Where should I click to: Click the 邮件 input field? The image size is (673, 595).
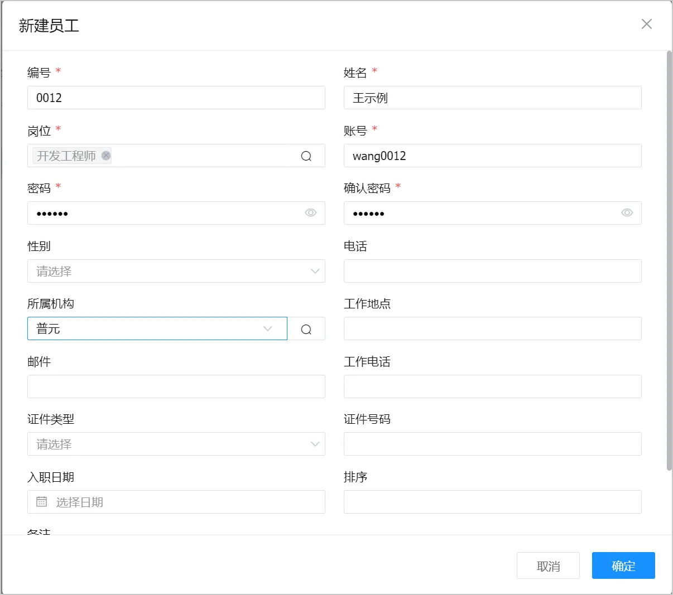(176, 386)
